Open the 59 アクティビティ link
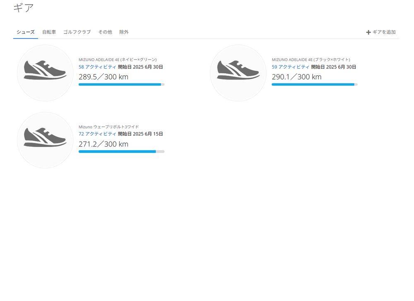414x301 pixels. 291,67
